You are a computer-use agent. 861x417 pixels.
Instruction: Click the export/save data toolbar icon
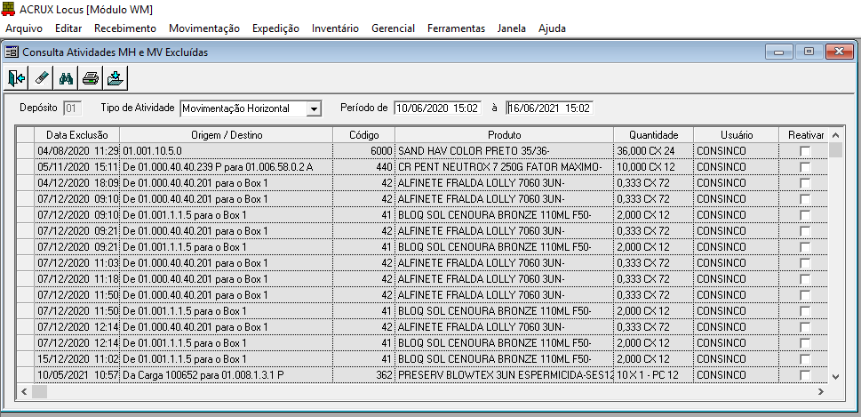click(116, 78)
